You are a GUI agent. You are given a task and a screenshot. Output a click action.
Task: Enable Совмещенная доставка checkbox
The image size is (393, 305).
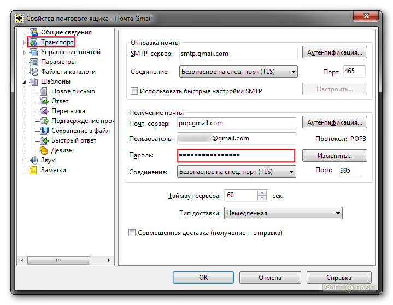click(132, 232)
